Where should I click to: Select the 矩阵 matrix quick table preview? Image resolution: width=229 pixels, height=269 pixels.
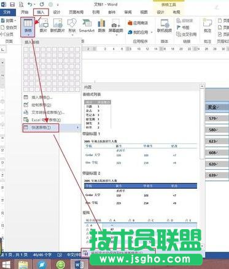[141, 231]
